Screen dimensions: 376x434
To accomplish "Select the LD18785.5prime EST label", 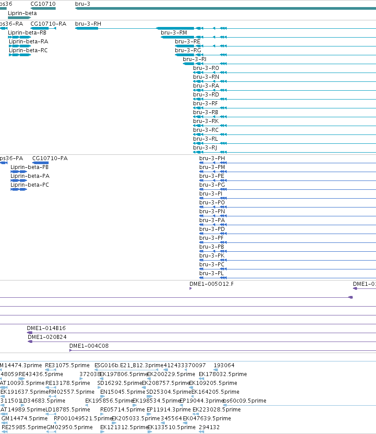I will click(x=68, y=410).
